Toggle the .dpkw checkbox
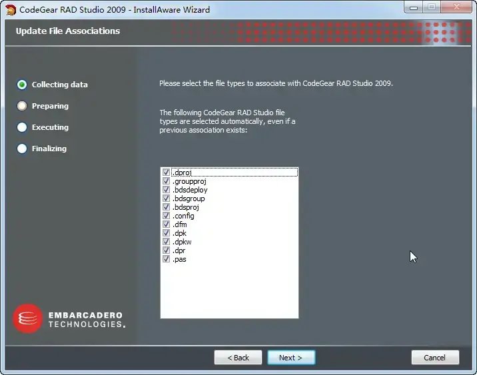This screenshot has height=375, width=477. tap(166, 242)
